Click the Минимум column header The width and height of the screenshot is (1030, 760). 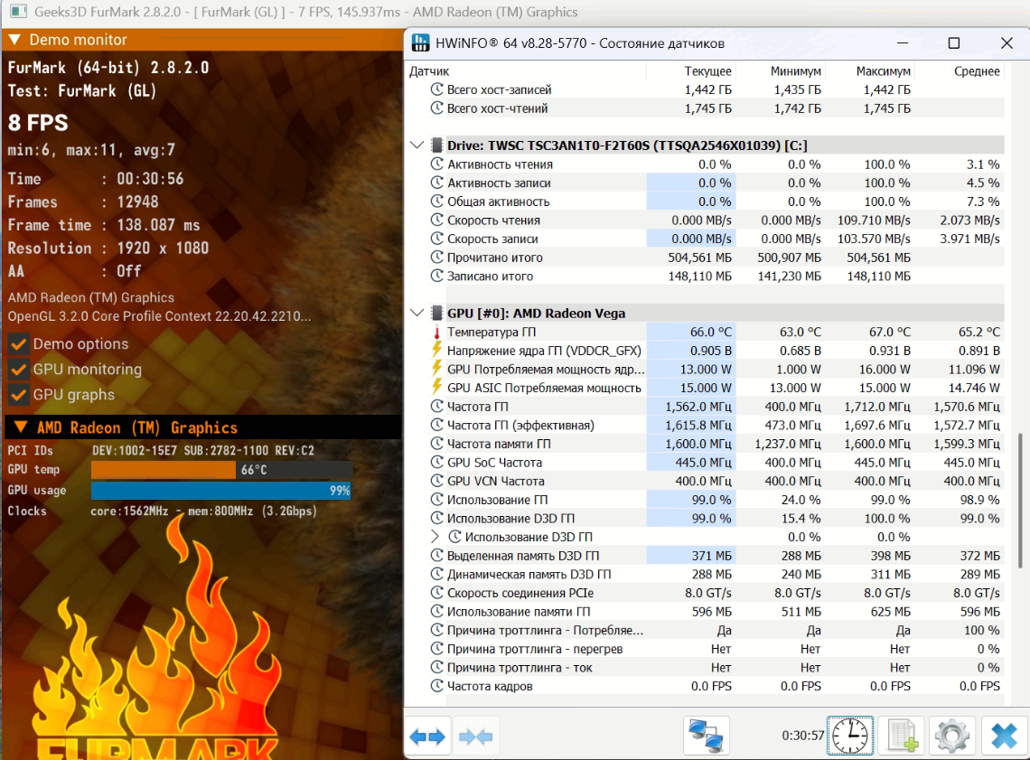[795, 71]
